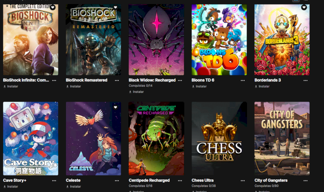Viewport: 324px width, 192px height.
Task: Open the Chess Ultra cover thumbnail
Action: [219, 139]
